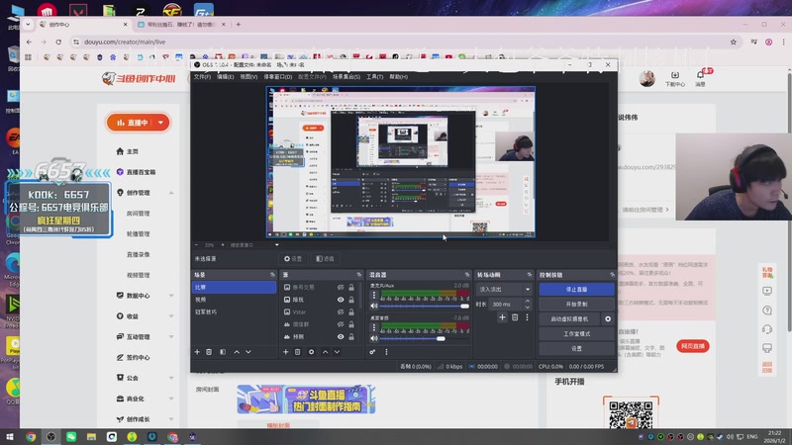This screenshot has width=792, height=445.
Task: Open scene filters icon in 场景 panel
Action: (x=223, y=352)
